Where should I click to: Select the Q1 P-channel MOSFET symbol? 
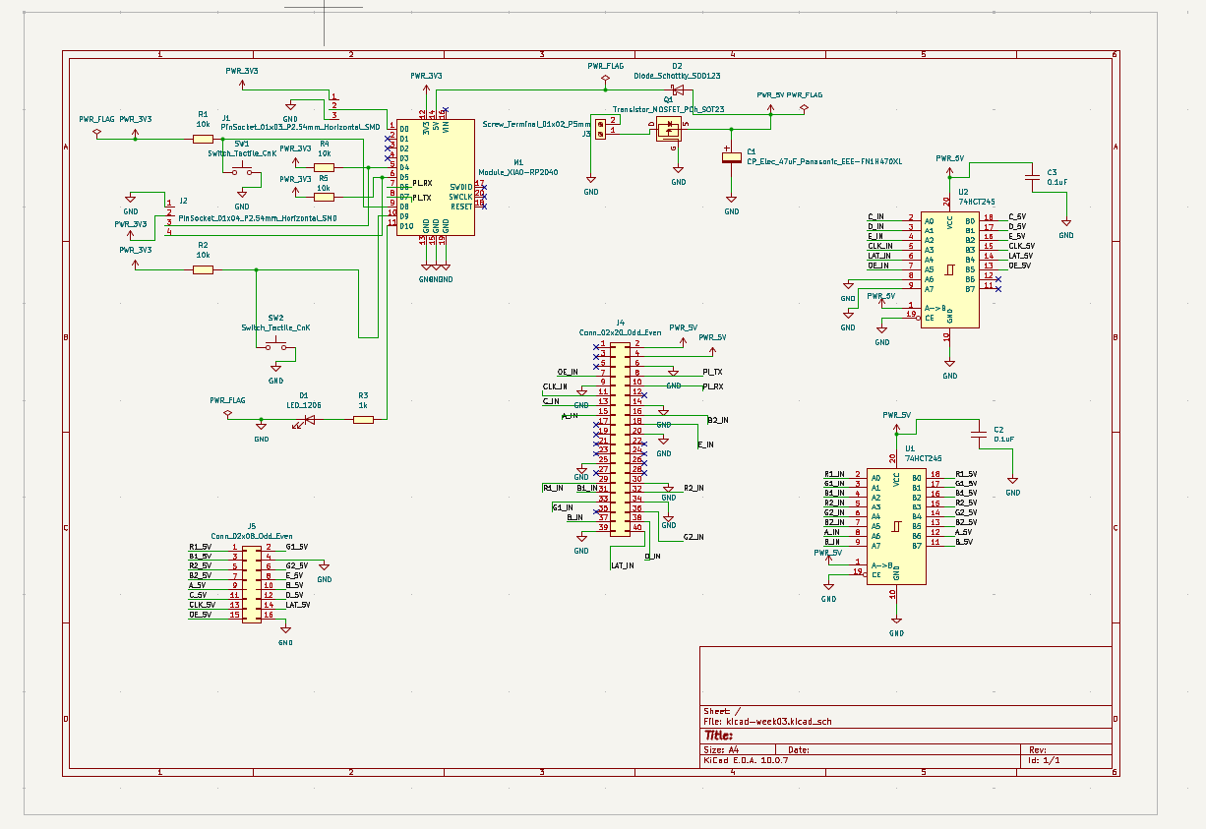click(670, 128)
